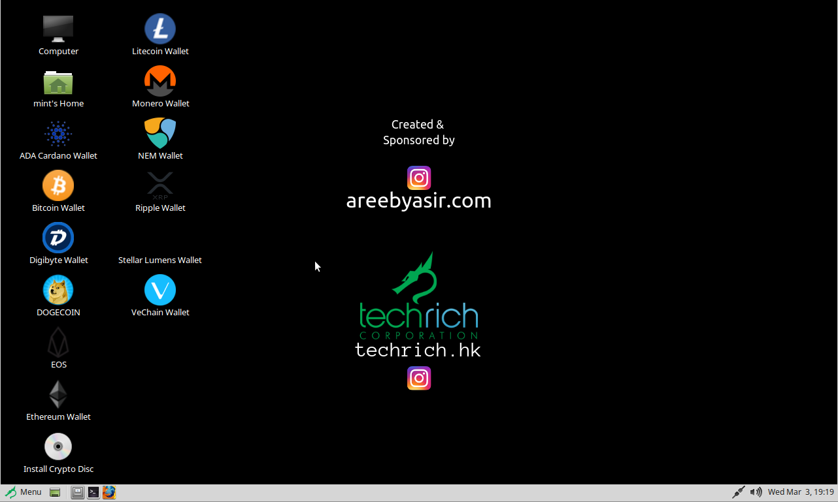Click the green file manager panel launcher

tap(56, 492)
